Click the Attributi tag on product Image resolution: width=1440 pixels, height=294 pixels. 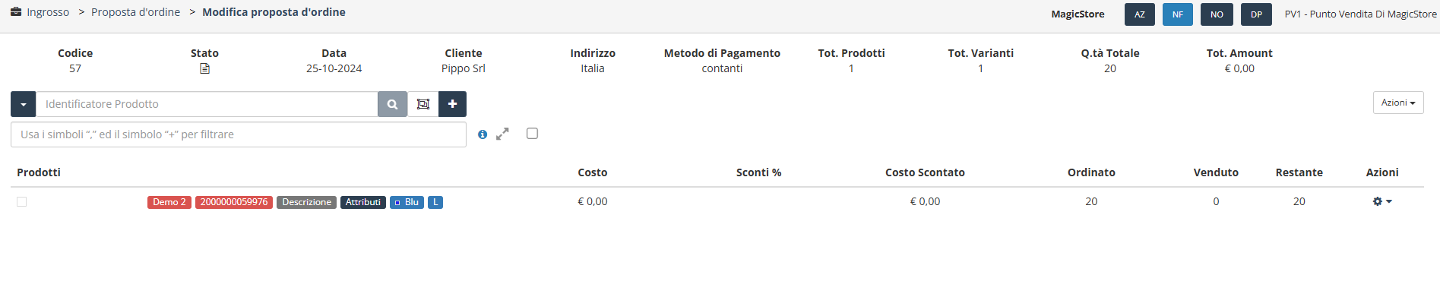(362, 202)
